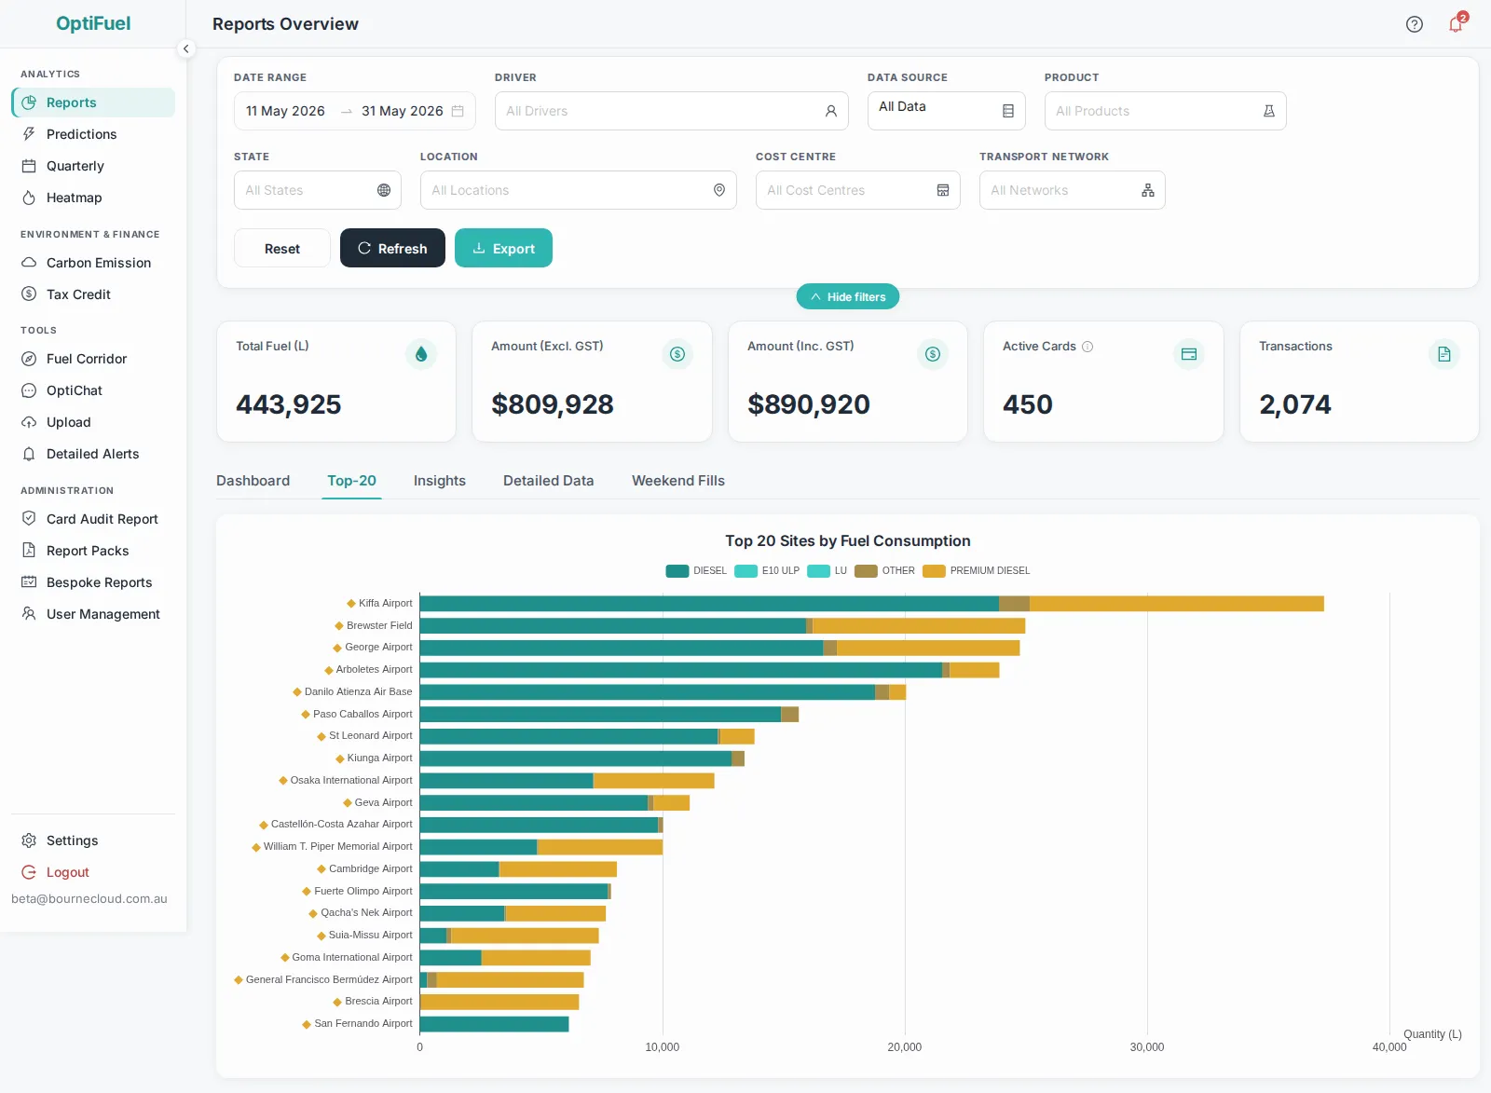The image size is (1491, 1093).
Task: Click the Report Packs file icon
Action: click(x=29, y=551)
